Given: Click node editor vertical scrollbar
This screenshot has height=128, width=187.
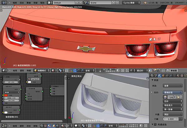Looking at the screenshot, I should click(x=65, y=97).
